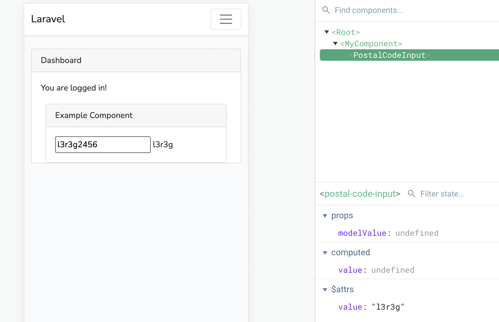Click the Filter state magnifier icon
499x322 pixels.
pos(411,194)
